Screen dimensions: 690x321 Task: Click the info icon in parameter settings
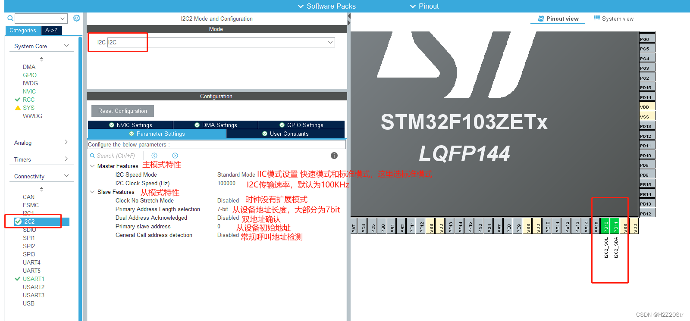pyautogui.click(x=334, y=156)
